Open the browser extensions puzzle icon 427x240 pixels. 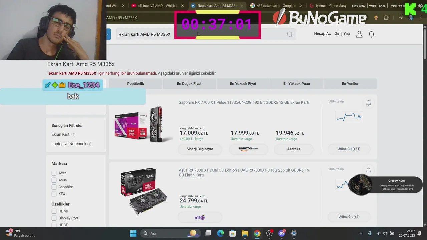[386, 18]
